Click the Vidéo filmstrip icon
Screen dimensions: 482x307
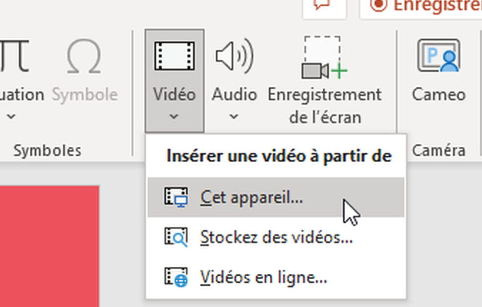pyautogui.click(x=174, y=56)
